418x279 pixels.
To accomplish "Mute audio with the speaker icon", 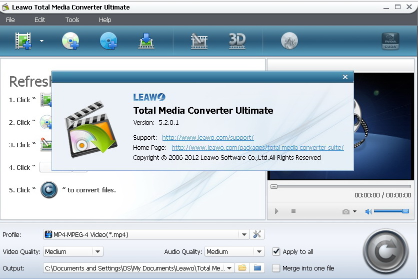I will pyautogui.click(x=368, y=211).
